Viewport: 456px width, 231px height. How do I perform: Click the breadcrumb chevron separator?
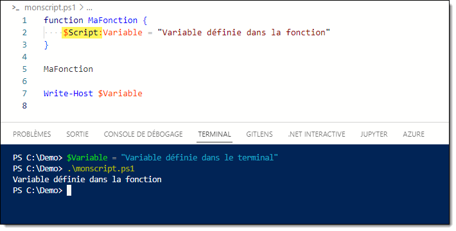click(x=81, y=8)
